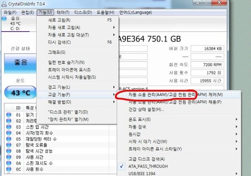The width and height of the screenshot is (251, 176).
Task: Click the CrystalDiskInfo title bar icon
Action: (x=4, y=4)
